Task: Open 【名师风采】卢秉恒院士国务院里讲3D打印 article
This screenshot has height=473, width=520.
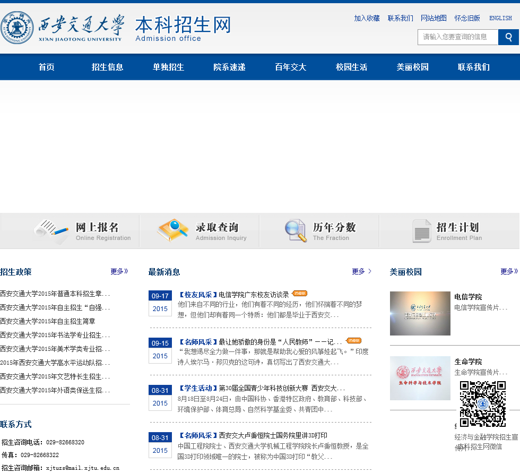Action: (253, 435)
